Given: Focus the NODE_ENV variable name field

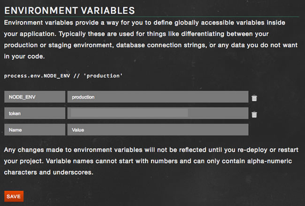Looking at the screenshot, I should click(x=34, y=97).
